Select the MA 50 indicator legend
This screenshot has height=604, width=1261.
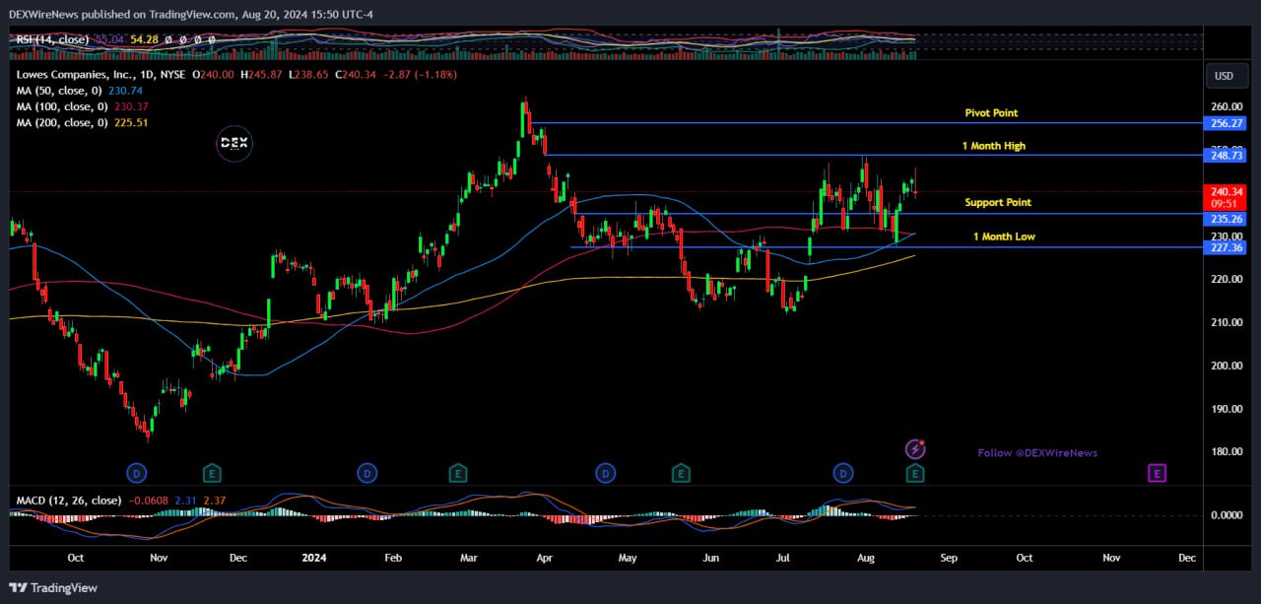click(61, 91)
